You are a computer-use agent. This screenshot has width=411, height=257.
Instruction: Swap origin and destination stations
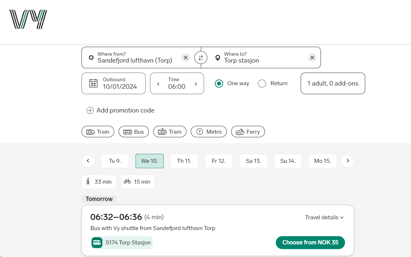click(x=201, y=58)
